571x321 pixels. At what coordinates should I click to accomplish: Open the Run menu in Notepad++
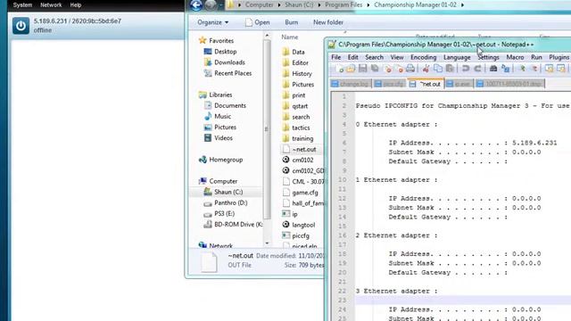point(536,57)
